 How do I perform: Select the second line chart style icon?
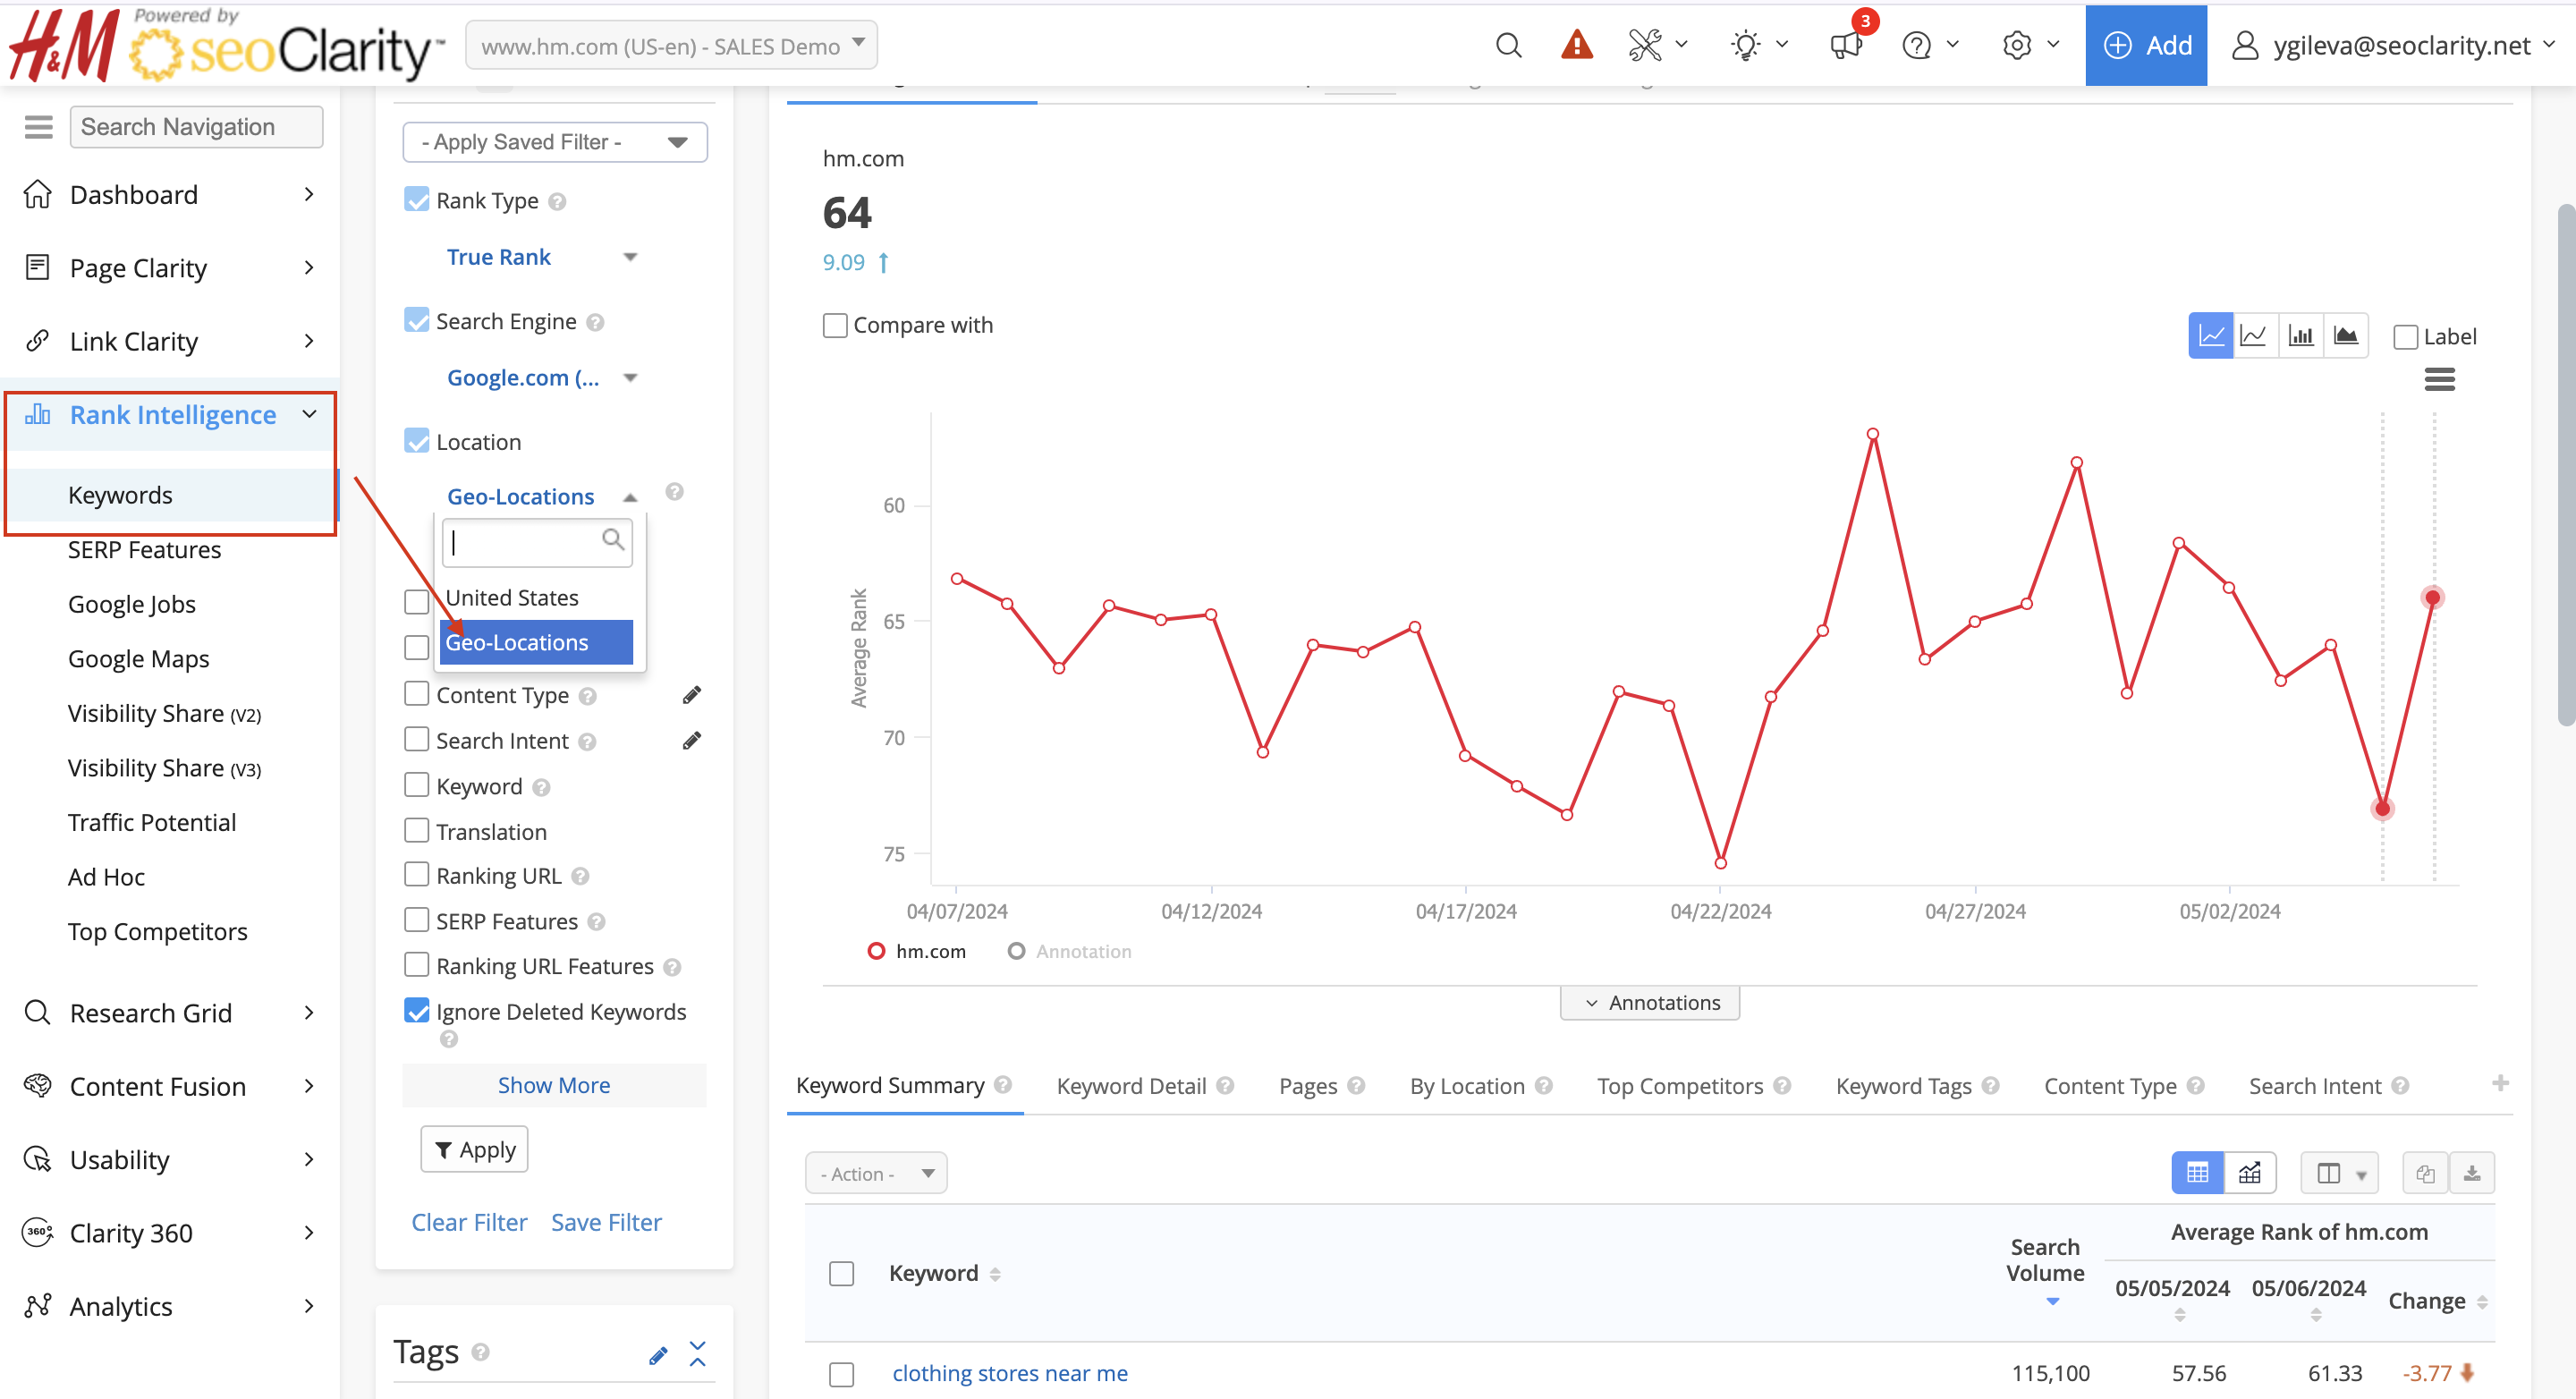tap(2254, 335)
